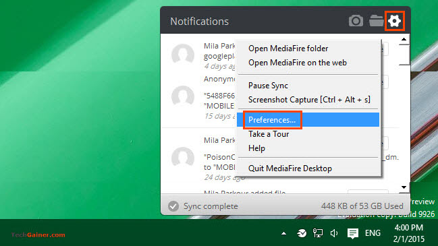Click avatar beside the 15 days ago notification
Image resolution: width=438 pixels, height=246 pixels.
tap(183, 97)
